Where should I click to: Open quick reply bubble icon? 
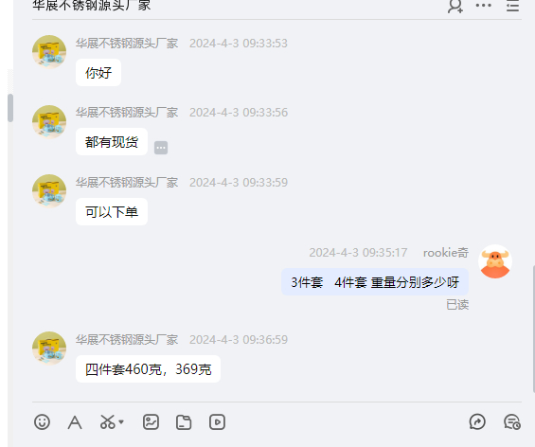[x=477, y=421]
